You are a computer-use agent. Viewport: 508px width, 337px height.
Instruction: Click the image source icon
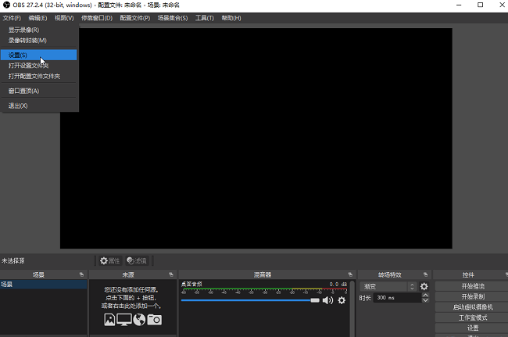(x=109, y=319)
